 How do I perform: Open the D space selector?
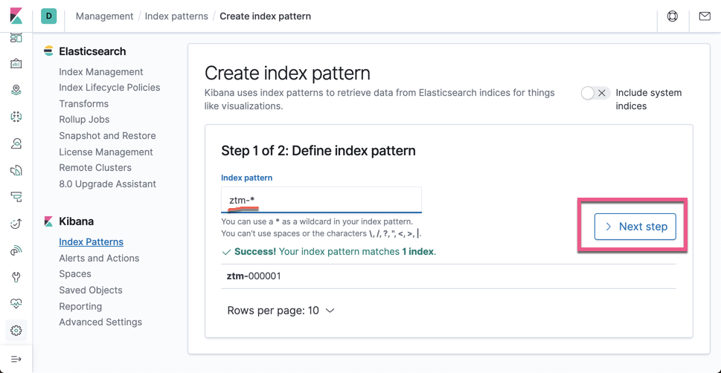click(x=49, y=16)
